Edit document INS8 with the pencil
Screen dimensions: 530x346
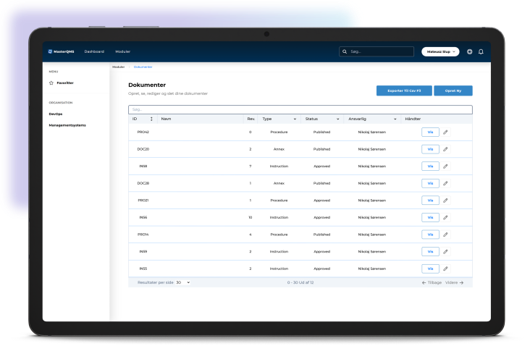click(445, 166)
